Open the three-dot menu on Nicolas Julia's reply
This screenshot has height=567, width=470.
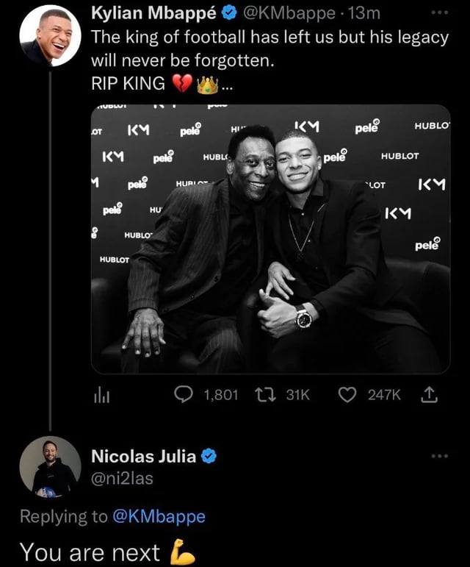click(439, 457)
